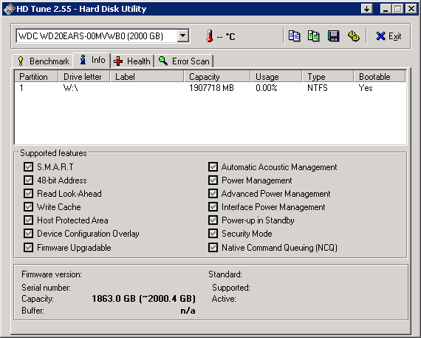Click the n/a buffer value
This screenshot has height=338, width=421.
(x=188, y=311)
